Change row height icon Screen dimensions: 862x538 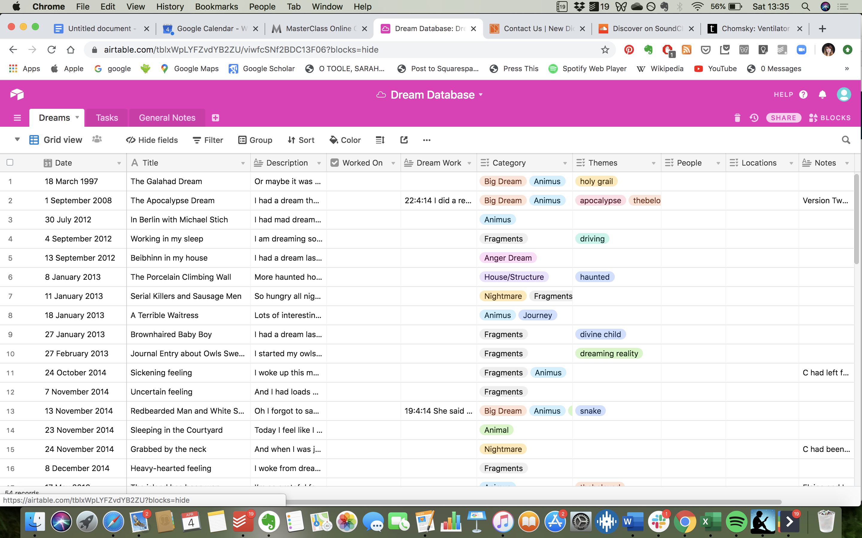(x=380, y=140)
